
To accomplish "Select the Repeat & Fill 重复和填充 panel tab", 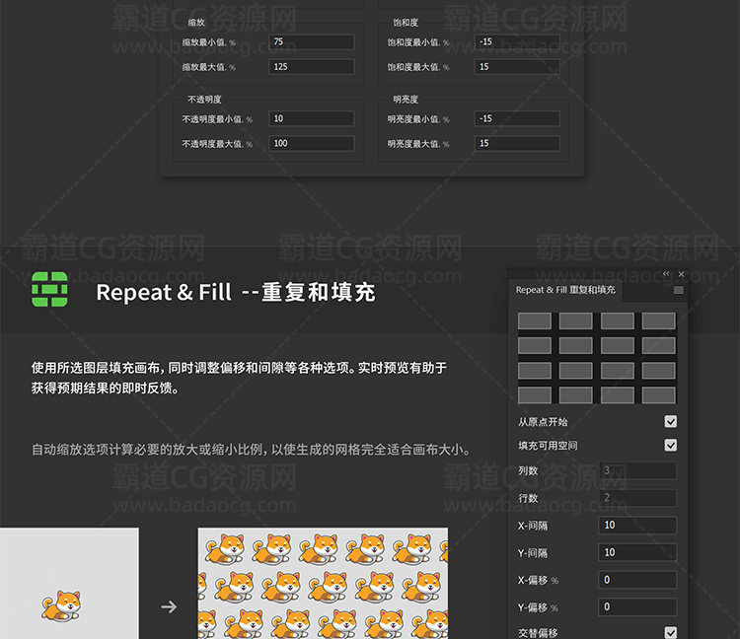I will pyautogui.click(x=565, y=290).
